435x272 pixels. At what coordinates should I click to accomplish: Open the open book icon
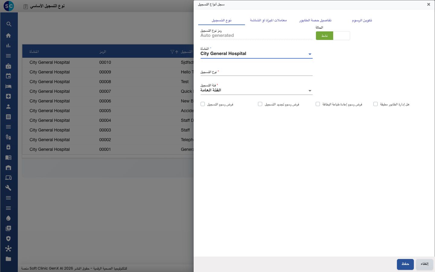[x=8, y=157]
